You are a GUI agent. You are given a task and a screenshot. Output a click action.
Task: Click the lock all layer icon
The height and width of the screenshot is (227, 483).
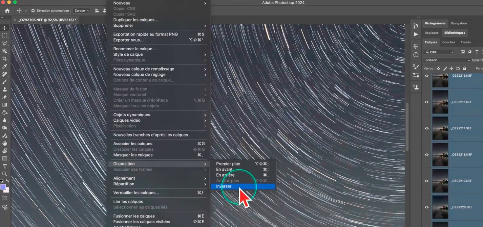coord(464,69)
